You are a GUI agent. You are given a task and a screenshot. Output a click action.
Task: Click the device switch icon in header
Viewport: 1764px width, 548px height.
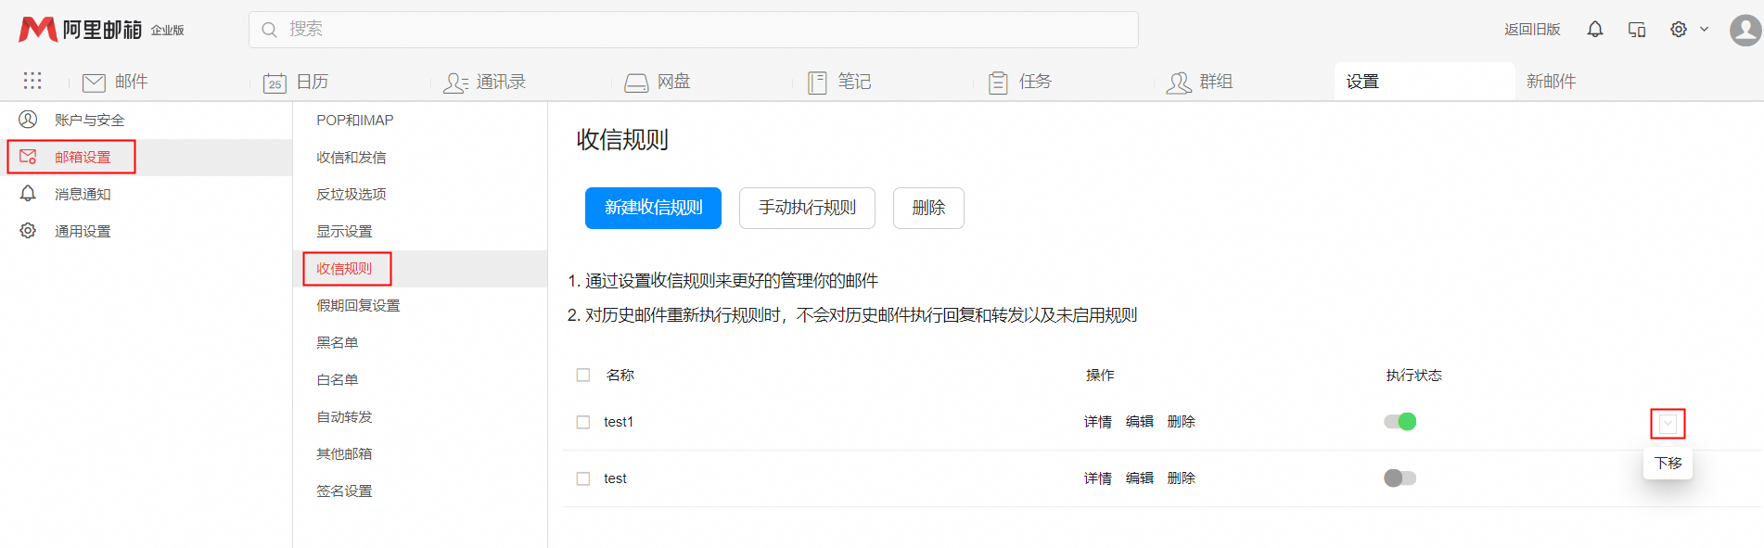[x=1637, y=30]
